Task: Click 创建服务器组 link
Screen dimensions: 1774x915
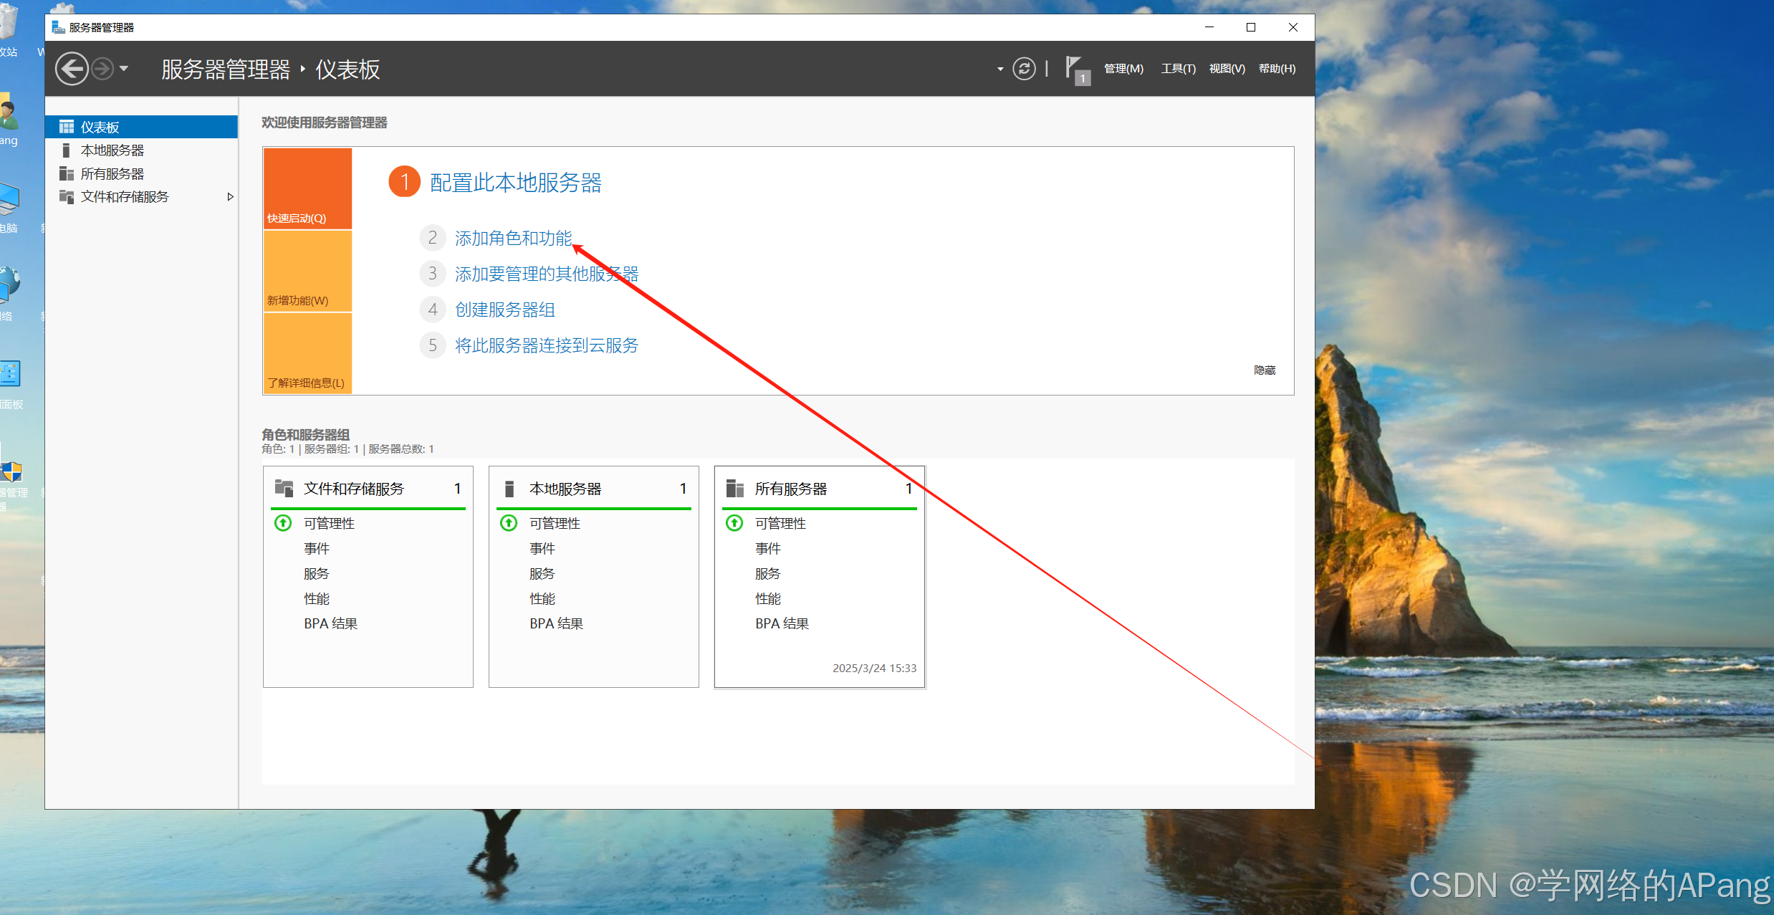Action: (505, 310)
